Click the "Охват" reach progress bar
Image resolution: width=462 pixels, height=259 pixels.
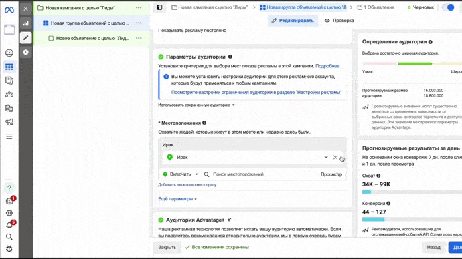(x=412, y=192)
